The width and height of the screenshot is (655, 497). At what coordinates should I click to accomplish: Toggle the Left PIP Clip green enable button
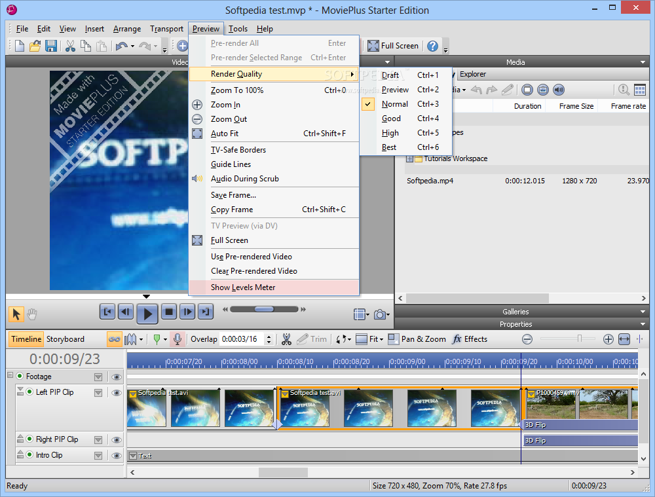point(29,392)
